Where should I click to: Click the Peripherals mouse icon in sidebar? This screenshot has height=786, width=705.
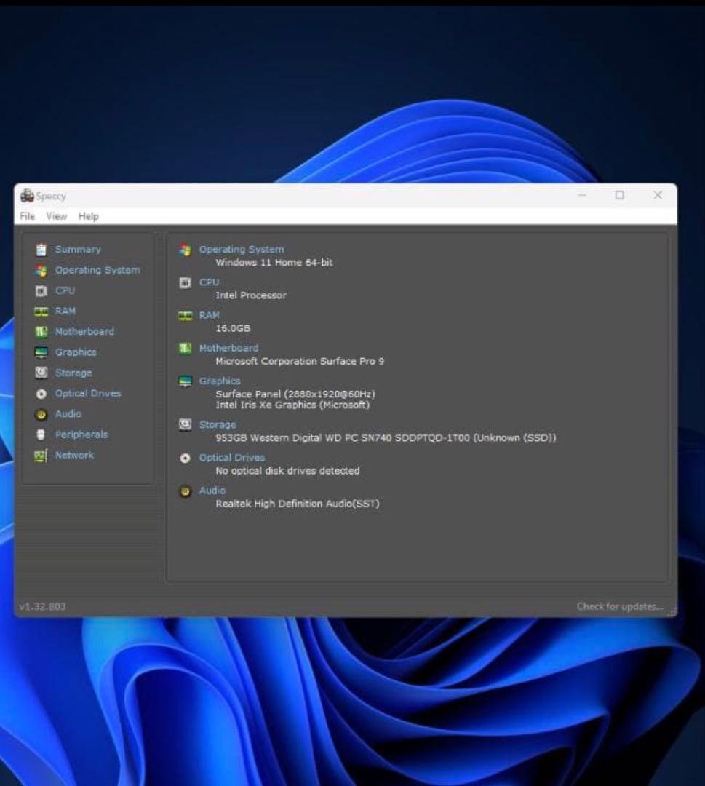point(41,434)
